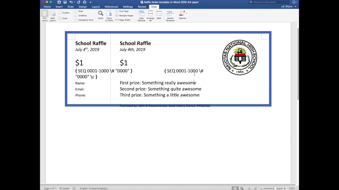Switch to Web Layout view in ribbon
The image size is (339, 190).
(52, 16)
